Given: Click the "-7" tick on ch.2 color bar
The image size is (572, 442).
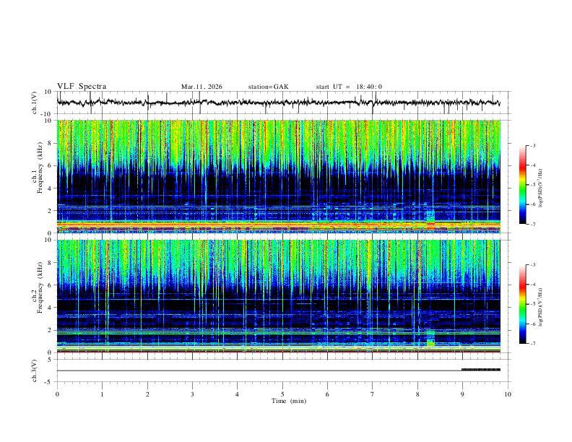Looking at the screenshot, I should (532, 343).
